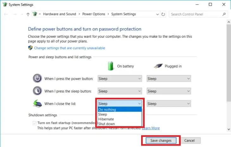Click the green battery icon
Image resolution: width=231 pixels, height=147 pixels.
(x=110, y=66)
